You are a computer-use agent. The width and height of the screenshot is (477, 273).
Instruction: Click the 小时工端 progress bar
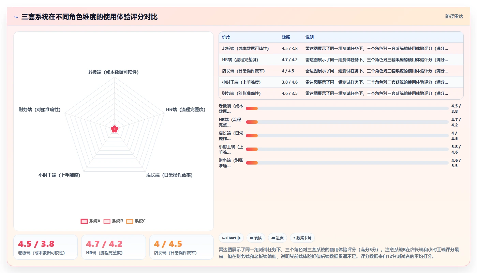[347, 149]
